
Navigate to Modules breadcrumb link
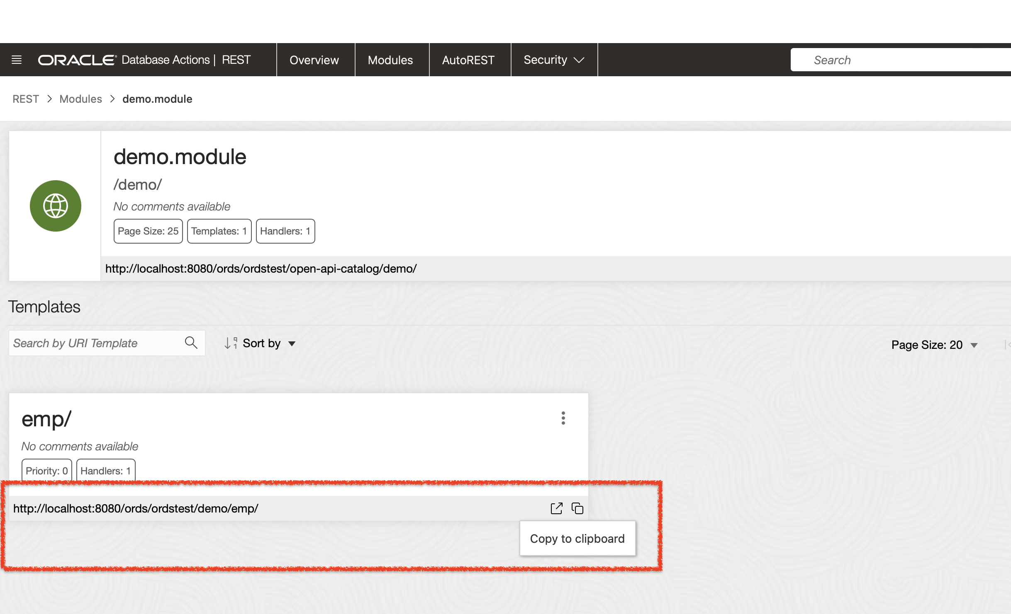tap(80, 99)
